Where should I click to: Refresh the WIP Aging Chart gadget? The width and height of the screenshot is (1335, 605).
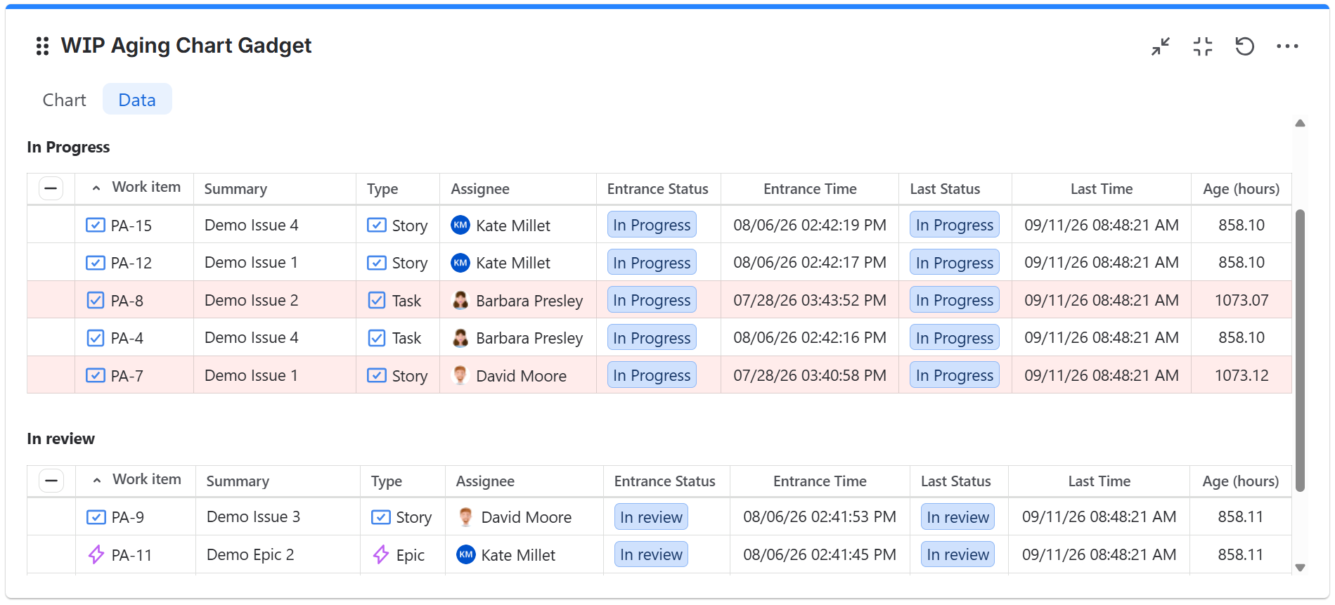[x=1245, y=46]
